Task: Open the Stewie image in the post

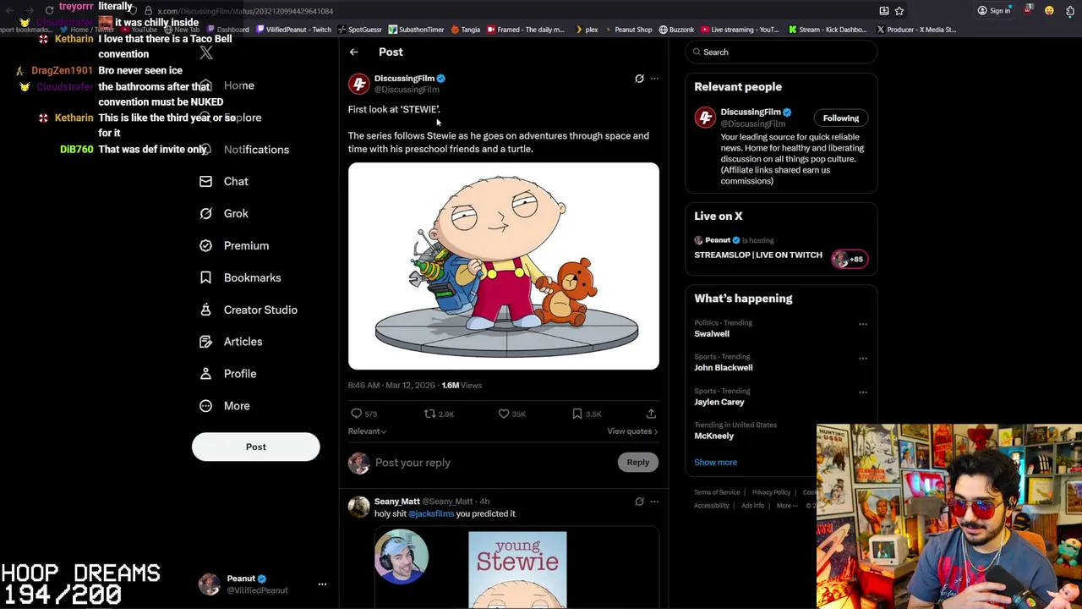Action: tap(503, 266)
